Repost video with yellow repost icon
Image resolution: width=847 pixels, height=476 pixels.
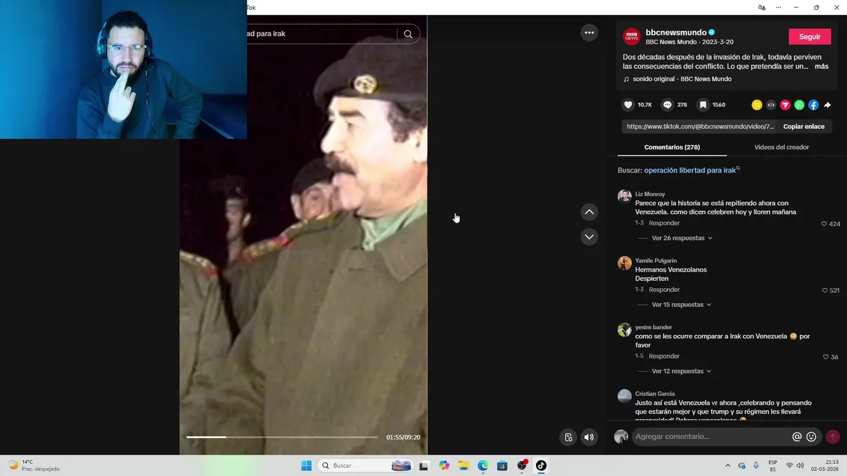pyautogui.click(x=757, y=104)
